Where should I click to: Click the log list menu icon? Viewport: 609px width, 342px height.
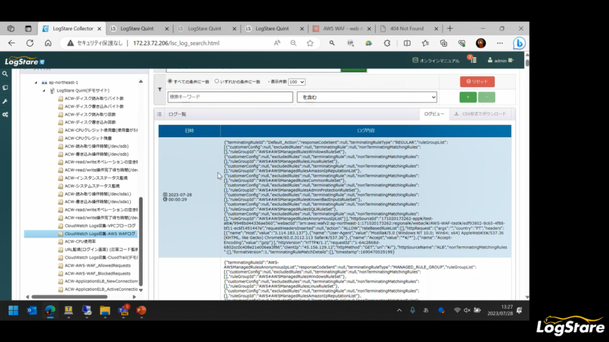[x=159, y=115]
